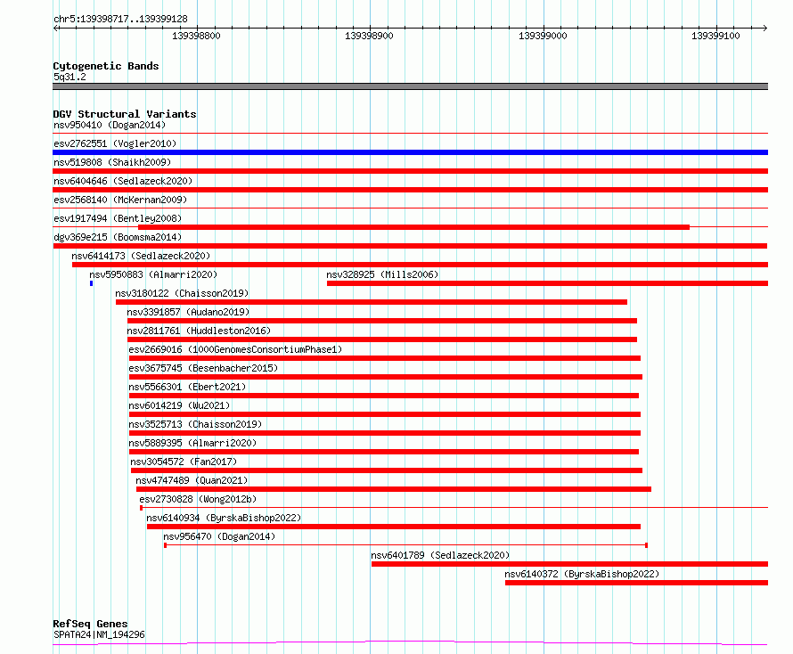Screen dimensions: 793x654
Task: Click left arrow of the coordinate ruler
Action: (x=56, y=28)
